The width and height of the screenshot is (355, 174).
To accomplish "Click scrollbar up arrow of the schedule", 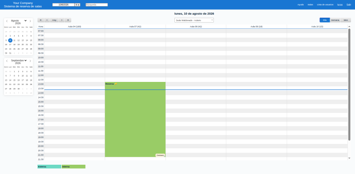I will point(349,27).
